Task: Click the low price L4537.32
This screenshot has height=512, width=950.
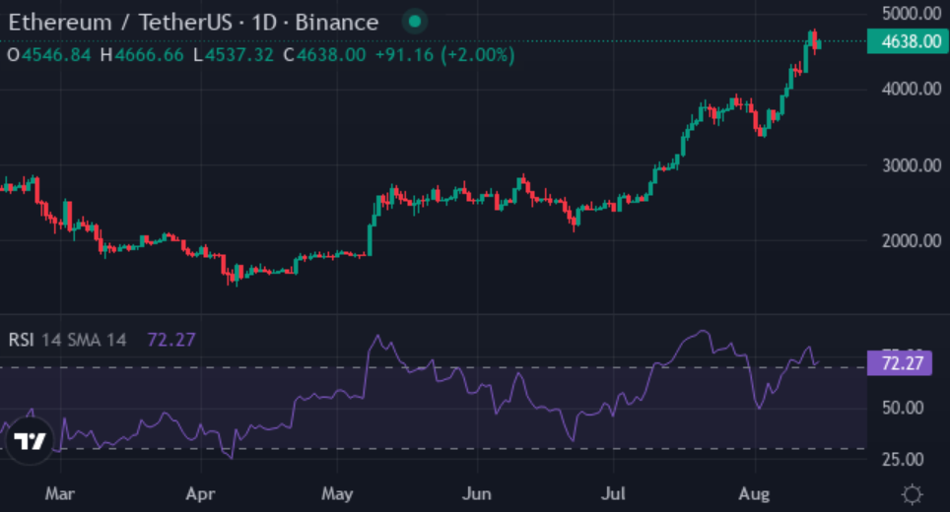Action: tap(234, 55)
